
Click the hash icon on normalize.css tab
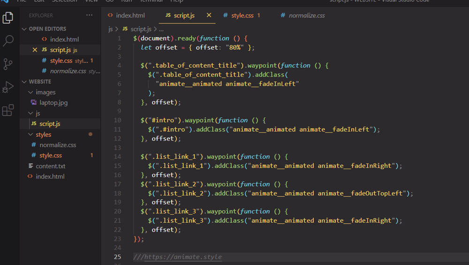pos(283,15)
